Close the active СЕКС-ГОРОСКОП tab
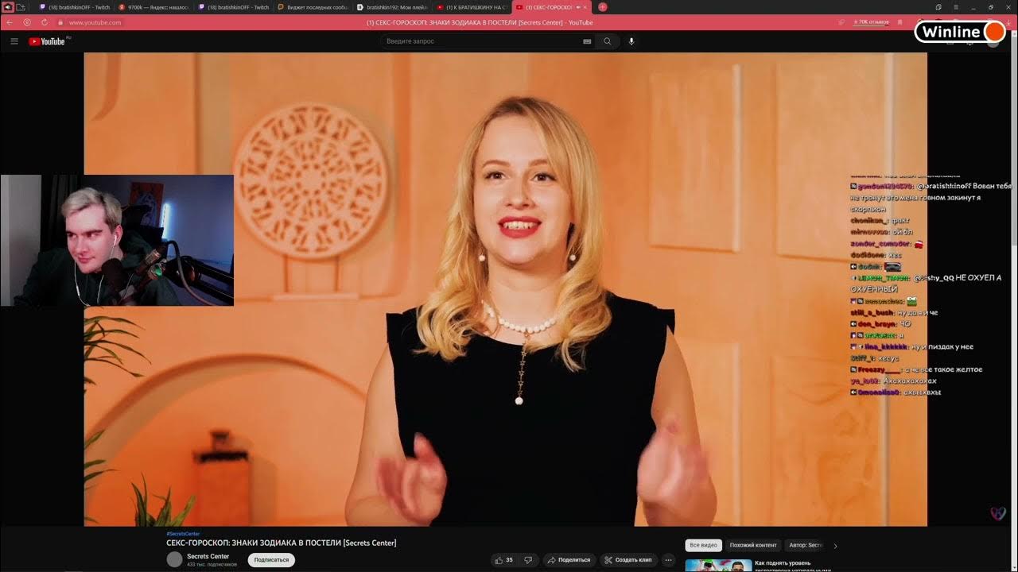Image resolution: width=1018 pixels, height=572 pixels. (585, 7)
